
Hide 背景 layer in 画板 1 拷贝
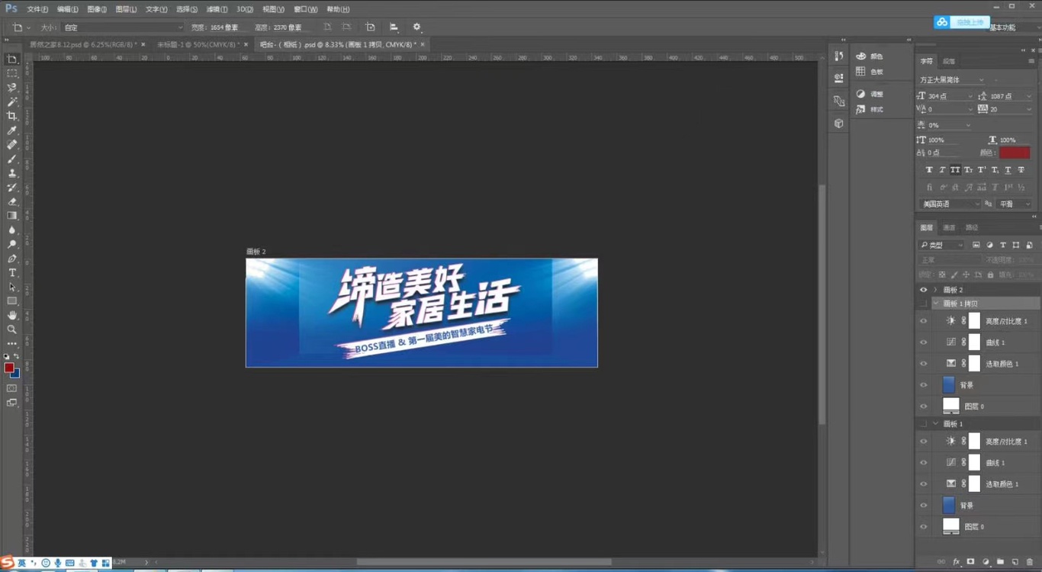(923, 385)
